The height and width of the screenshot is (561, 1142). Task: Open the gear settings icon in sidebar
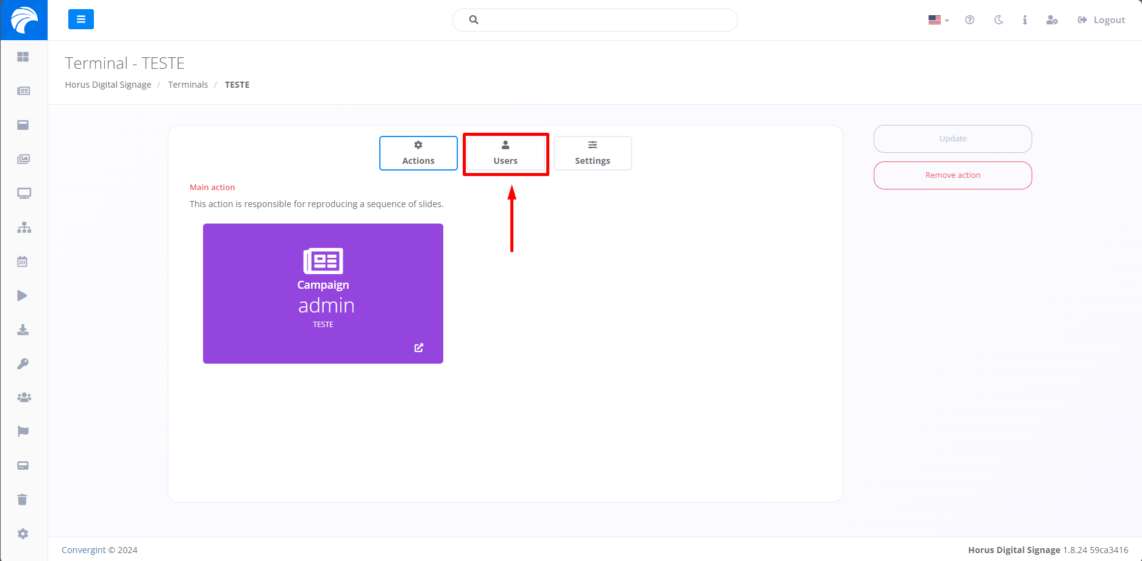coord(23,534)
